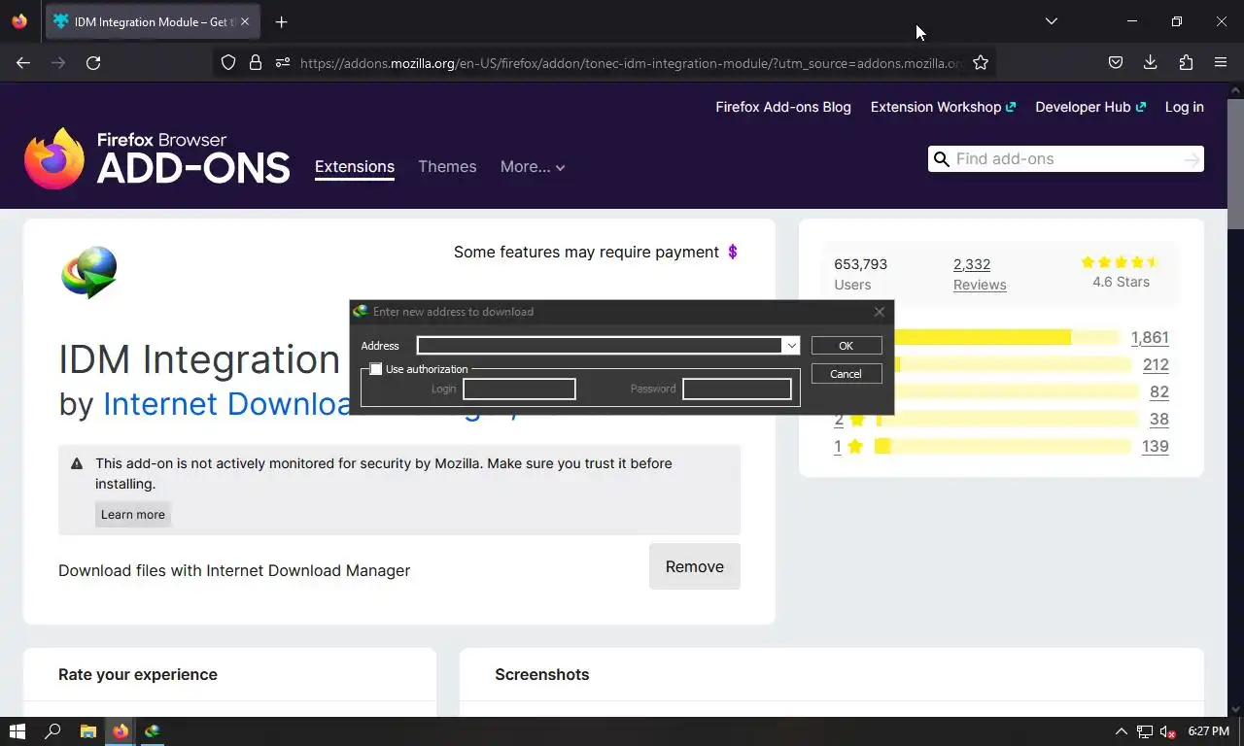The image size is (1244, 746).
Task: Show hidden tray icons chevron
Action: pos(1121,731)
